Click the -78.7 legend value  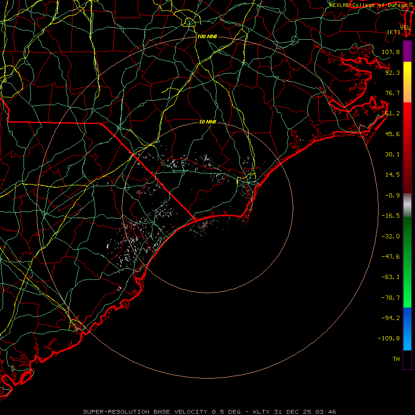point(391,298)
